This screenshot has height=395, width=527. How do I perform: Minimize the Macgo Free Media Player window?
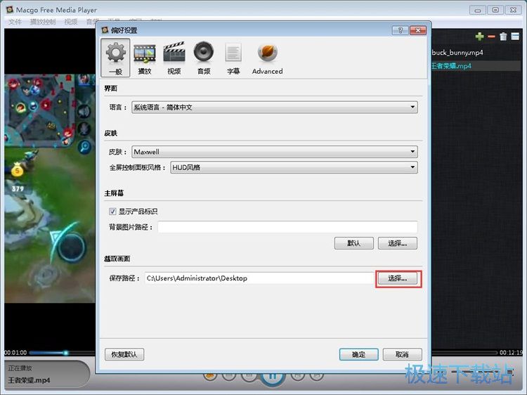(x=477, y=10)
